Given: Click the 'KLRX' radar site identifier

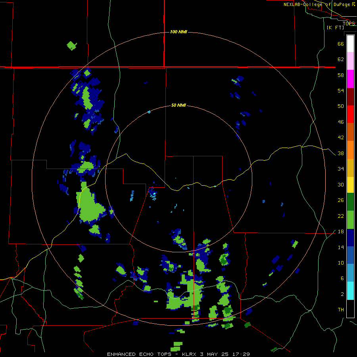Looking at the screenshot, I should 190,354.
